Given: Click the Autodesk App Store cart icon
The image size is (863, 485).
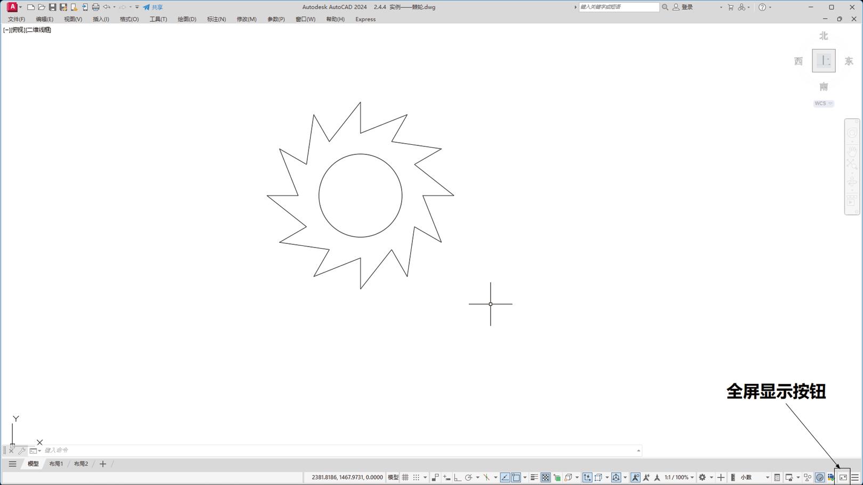Looking at the screenshot, I should click(730, 7).
